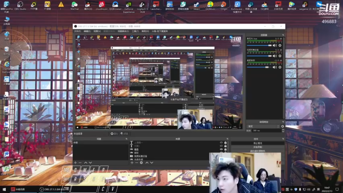Open the Tools menu in OBS
This screenshot has height=193, width=343.
click(x=135, y=31)
